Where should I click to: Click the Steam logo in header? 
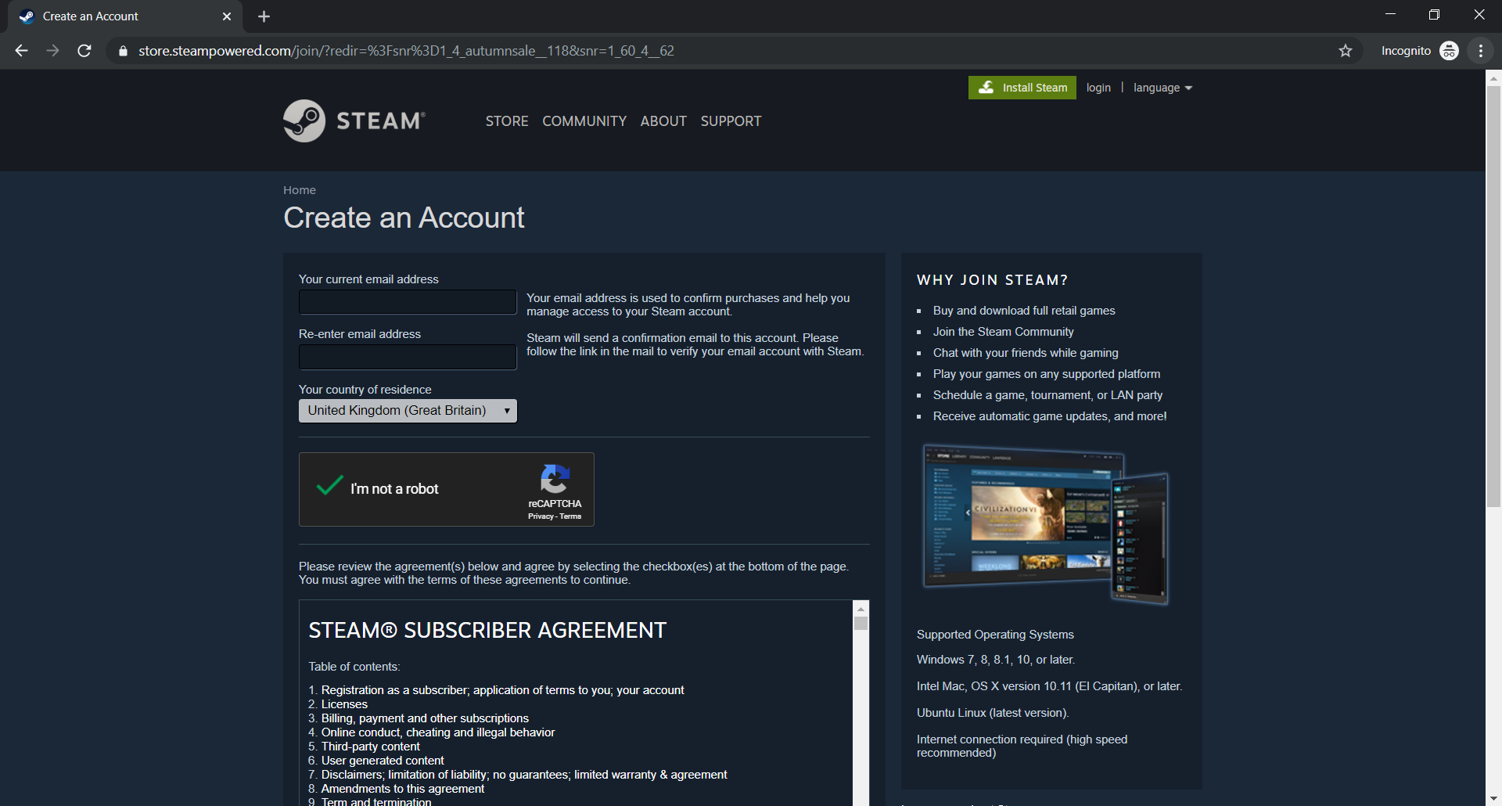[354, 121]
